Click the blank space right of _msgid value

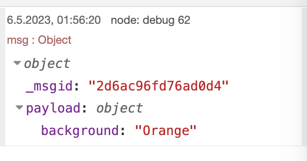(265, 86)
